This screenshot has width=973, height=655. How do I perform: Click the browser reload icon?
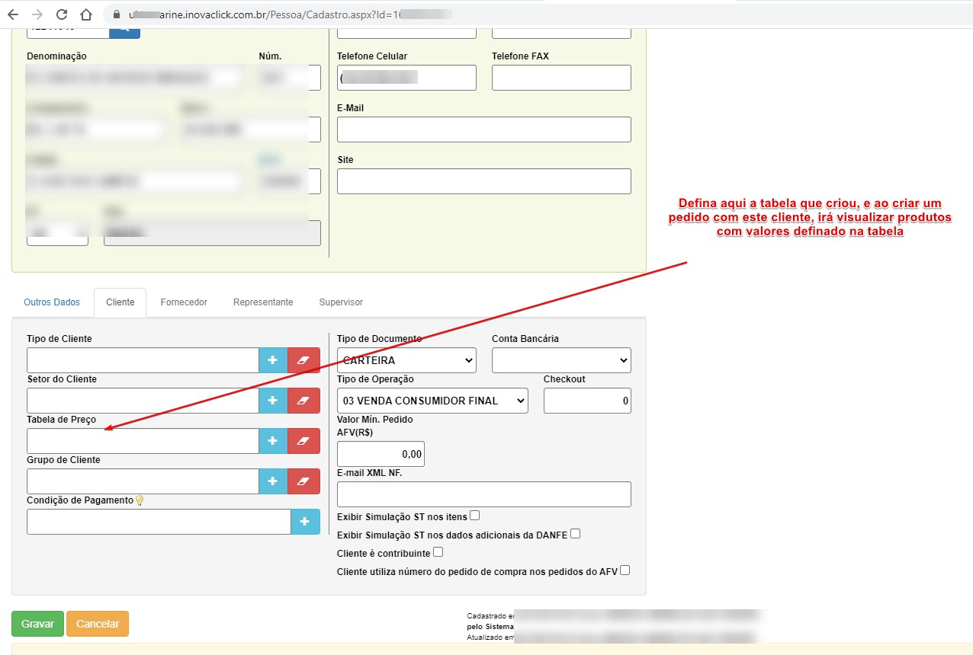point(62,14)
